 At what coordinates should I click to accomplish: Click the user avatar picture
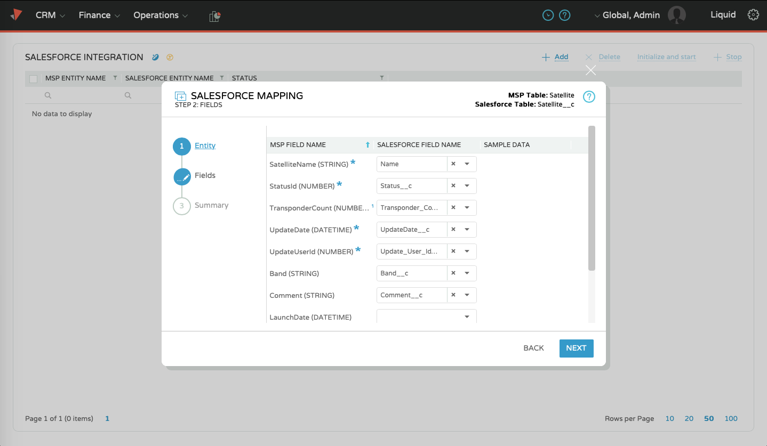click(677, 15)
